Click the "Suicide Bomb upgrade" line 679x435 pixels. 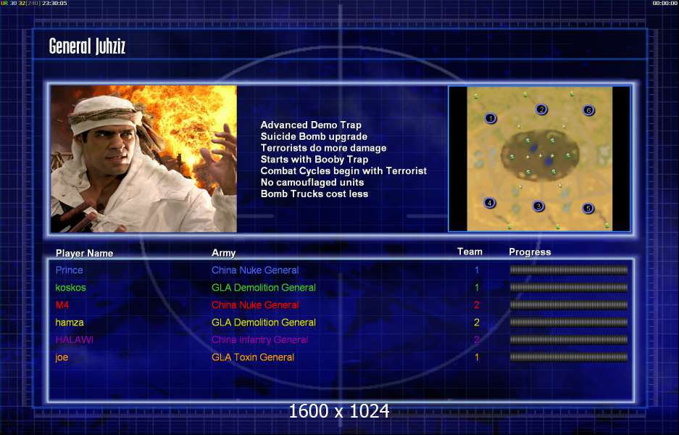pos(314,136)
